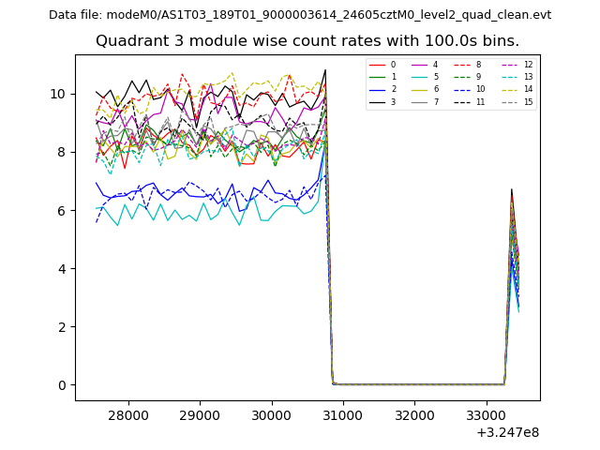600x450 pixels.
Task: Click the x-axis offset text +3.247e8
Action: [x=507, y=432]
